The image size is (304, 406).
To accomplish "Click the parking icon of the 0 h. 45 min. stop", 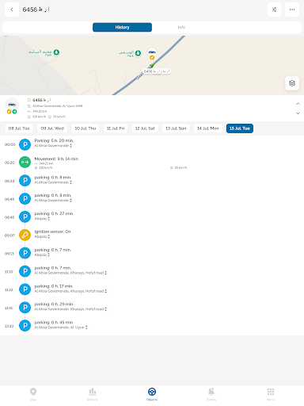I will [25, 326].
